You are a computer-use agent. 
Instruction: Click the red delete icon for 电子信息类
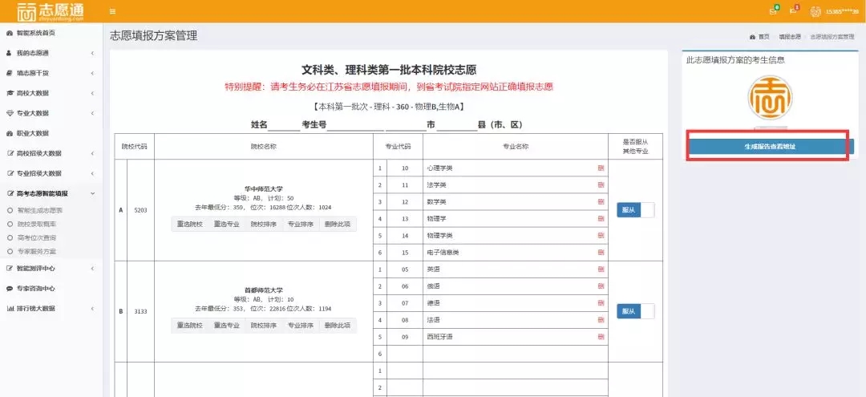point(601,253)
